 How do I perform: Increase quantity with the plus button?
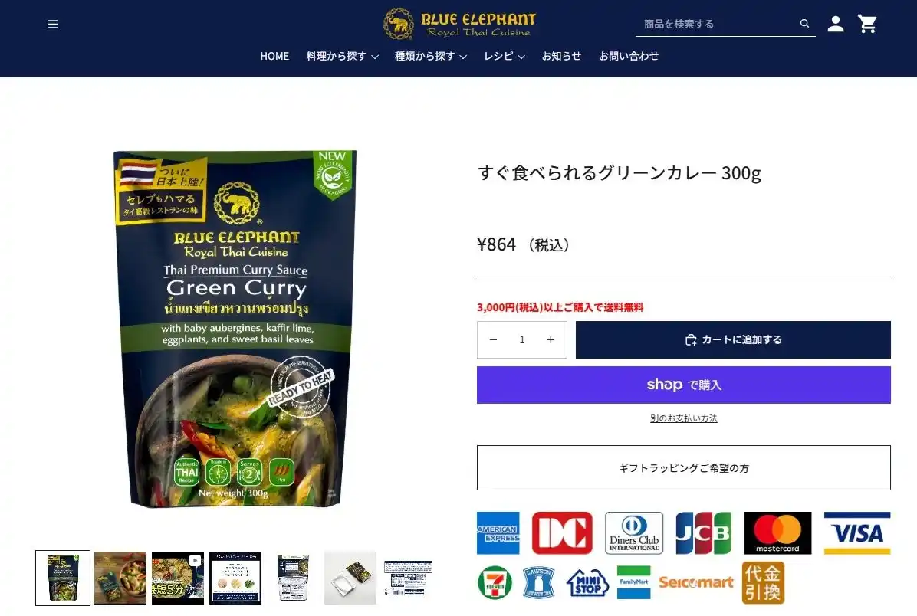[551, 339]
